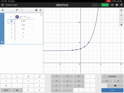124x93 pixels.
Task: Redo the last action
Action: [22, 10]
